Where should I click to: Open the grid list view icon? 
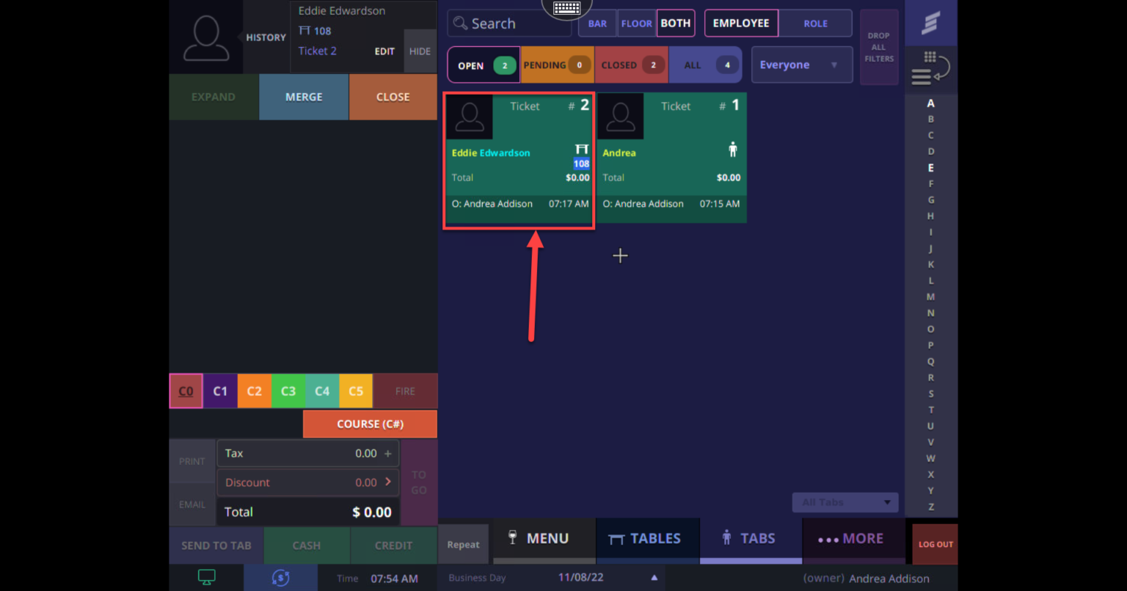[930, 68]
